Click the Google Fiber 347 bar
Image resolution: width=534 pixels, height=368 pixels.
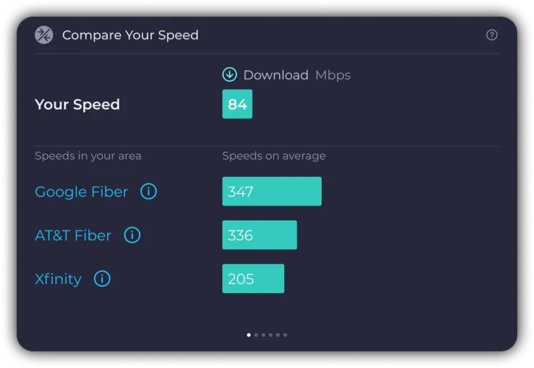(272, 191)
